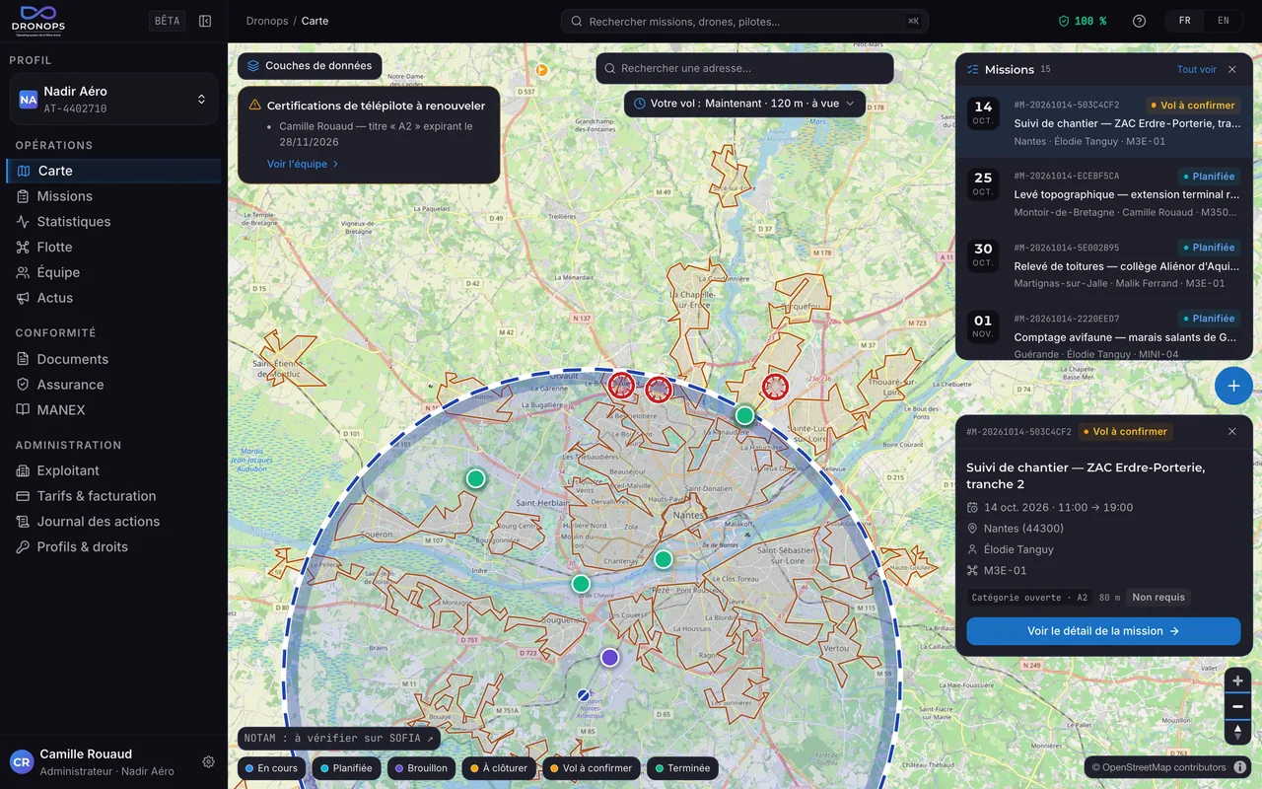Screen dimensions: 1262x789
Task: Click the OpenStreetMap attribution info icon
Action: [x=1240, y=767]
